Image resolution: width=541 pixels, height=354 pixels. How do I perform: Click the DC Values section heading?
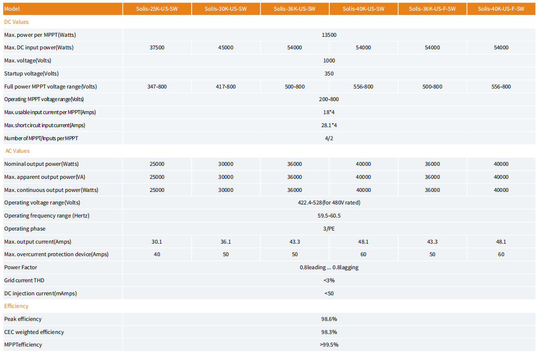(16, 22)
